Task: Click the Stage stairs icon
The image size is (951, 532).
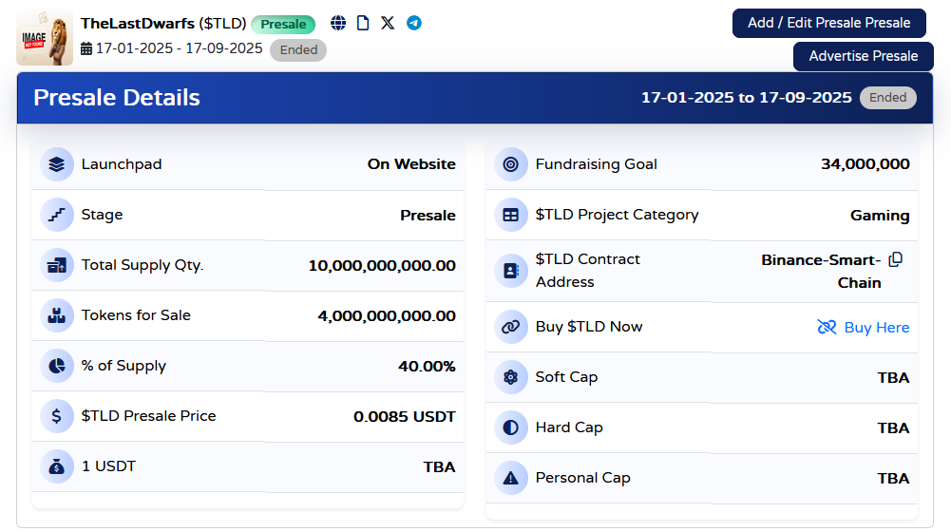Action: coord(57,215)
